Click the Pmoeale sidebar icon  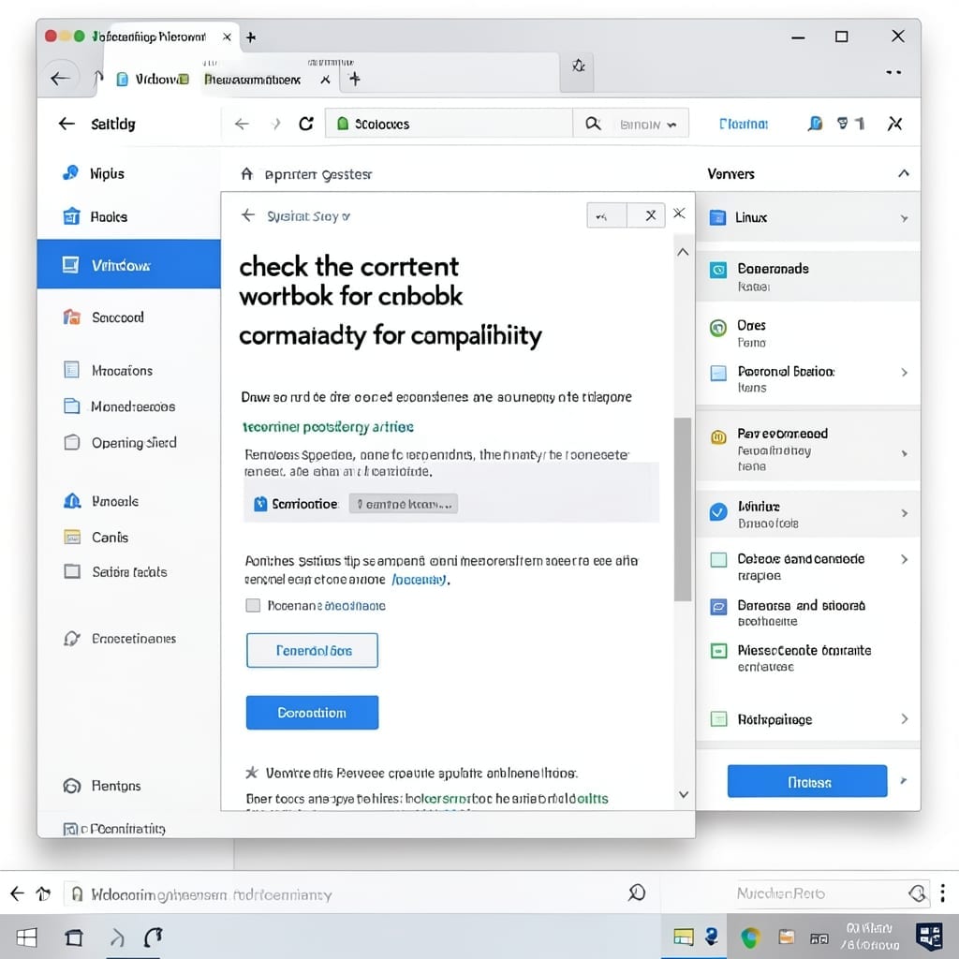pyautogui.click(x=72, y=501)
